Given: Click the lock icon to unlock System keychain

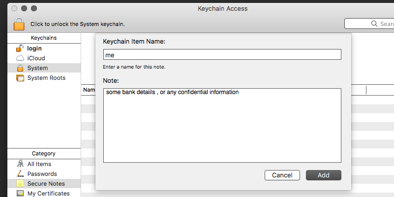Looking at the screenshot, I should [19, 24].
